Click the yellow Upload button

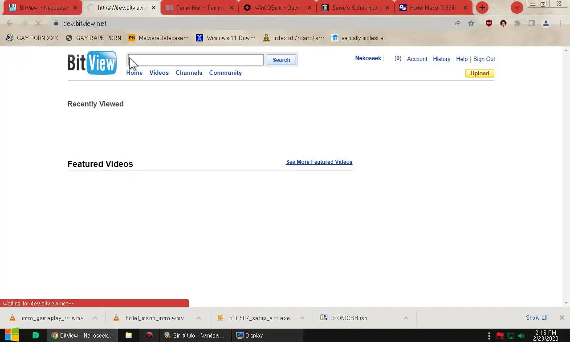(x=480, y=73)
